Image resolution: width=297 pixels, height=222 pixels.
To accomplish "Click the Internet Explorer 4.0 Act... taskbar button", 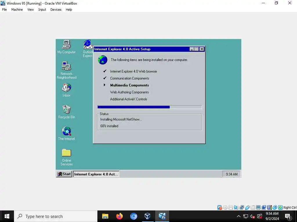I will [96, 174].
